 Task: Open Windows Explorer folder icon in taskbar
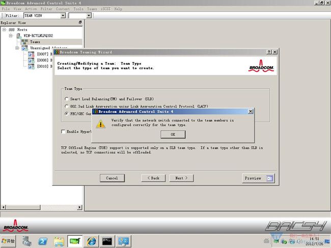tap(59, 241)
